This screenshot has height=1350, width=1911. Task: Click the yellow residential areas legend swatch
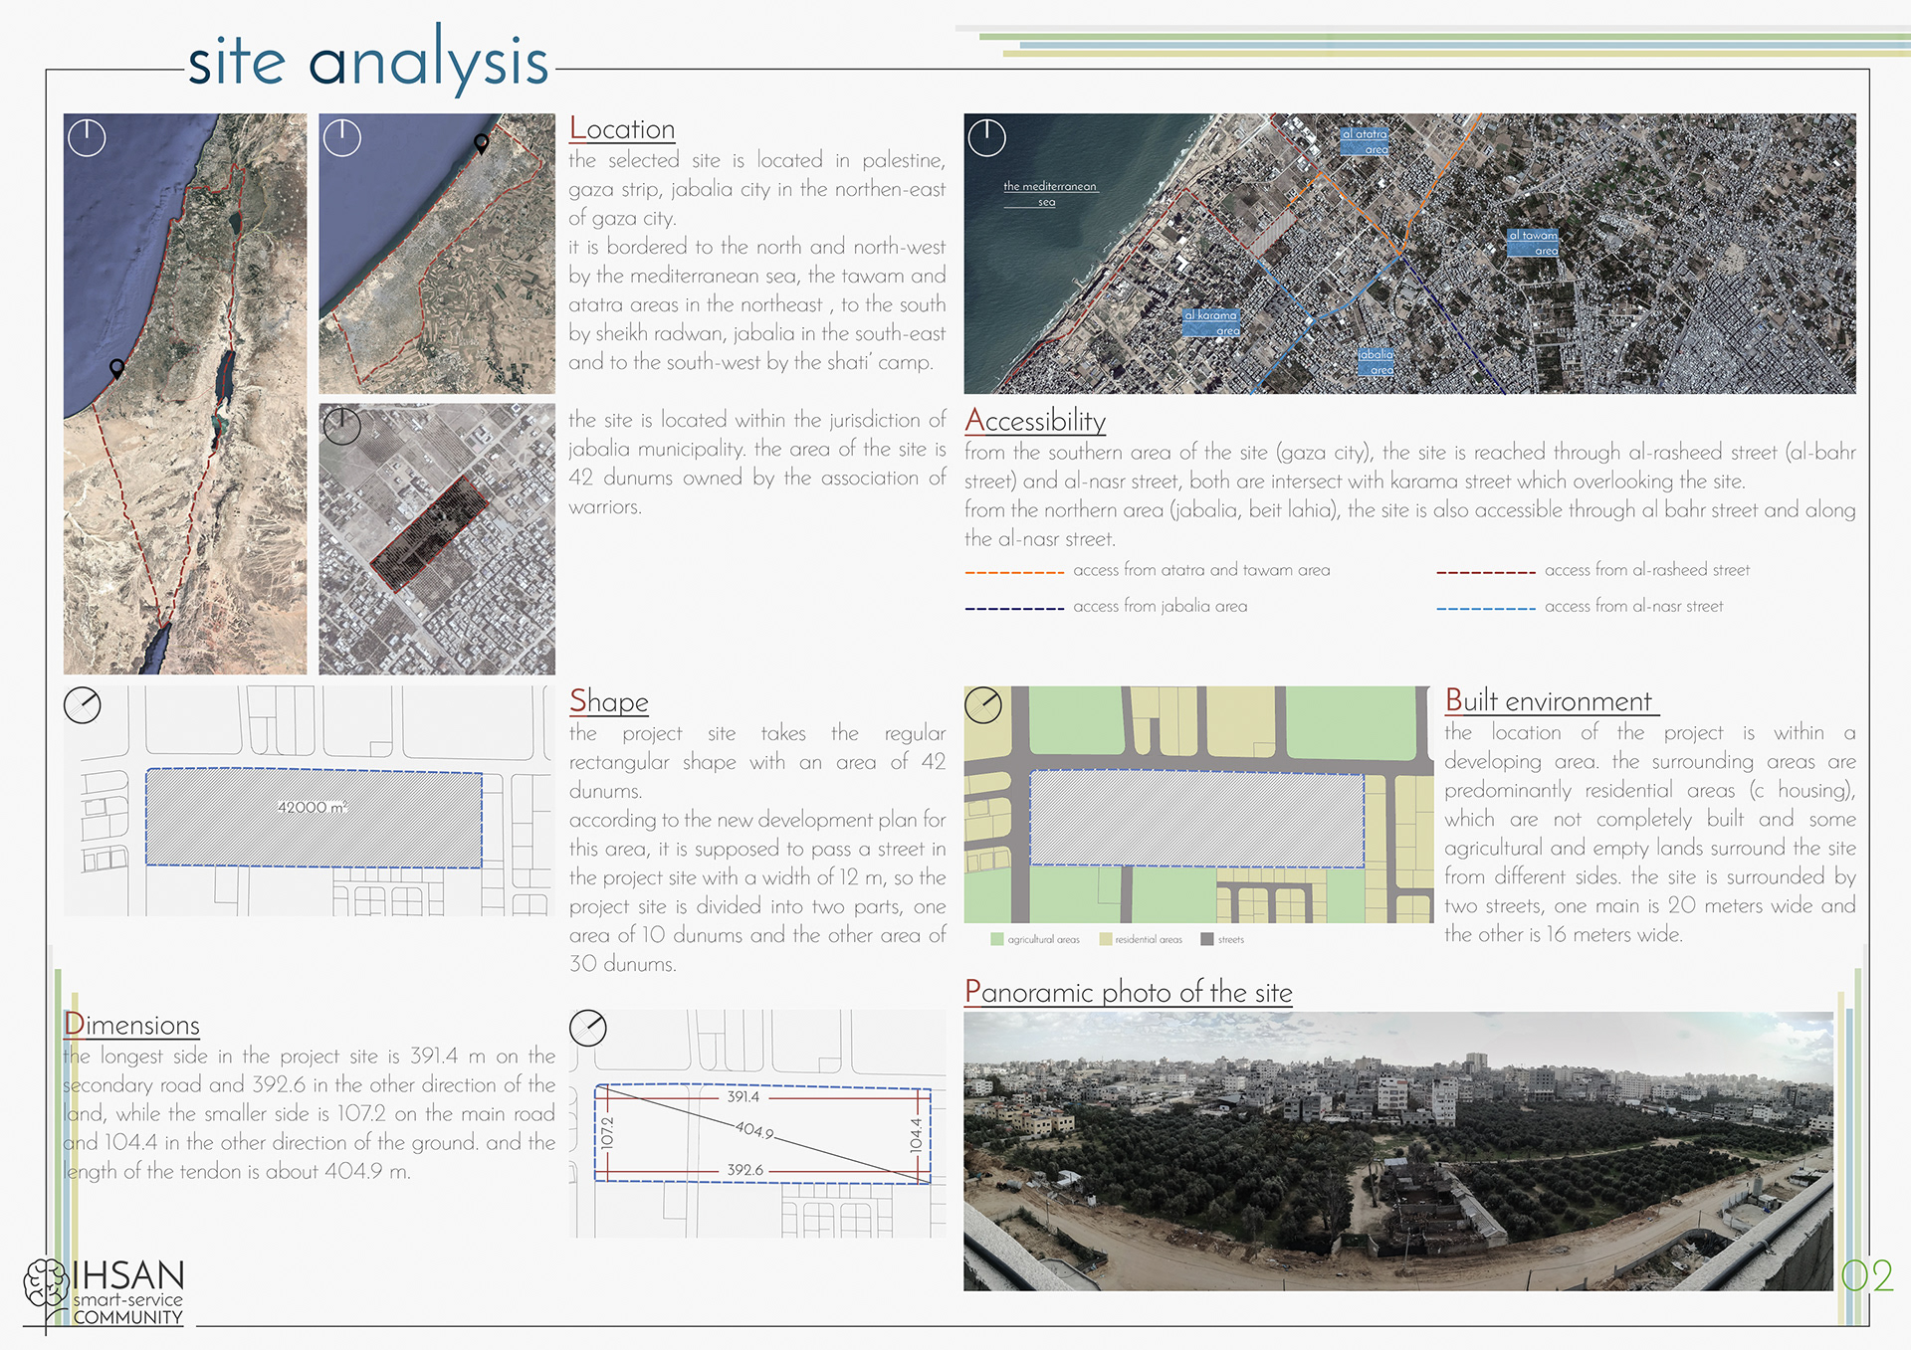pos(1105,939)
